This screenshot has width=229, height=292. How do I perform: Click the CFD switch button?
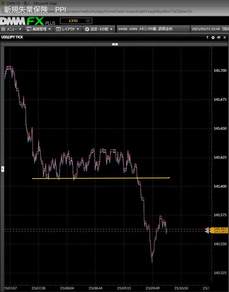[x=76, y=21]
